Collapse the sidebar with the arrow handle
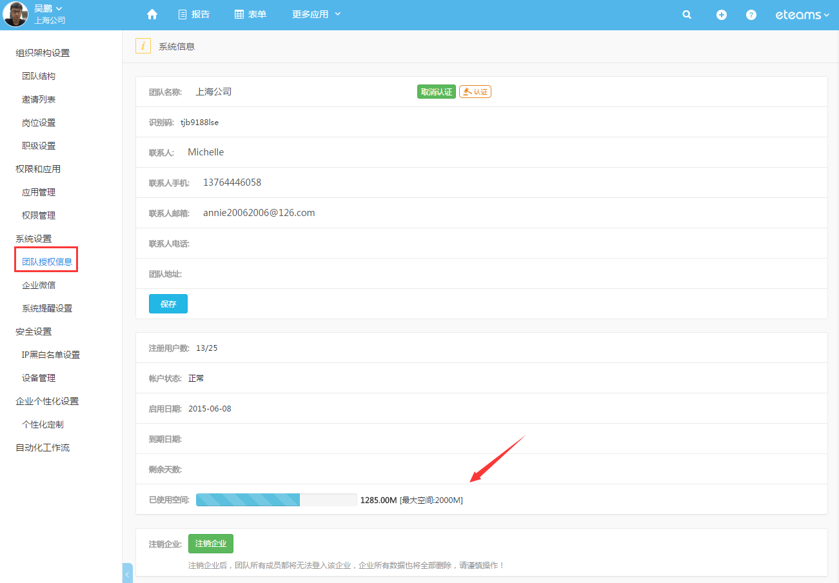Viewport: 839px width, 583px height. click(127, 573)
